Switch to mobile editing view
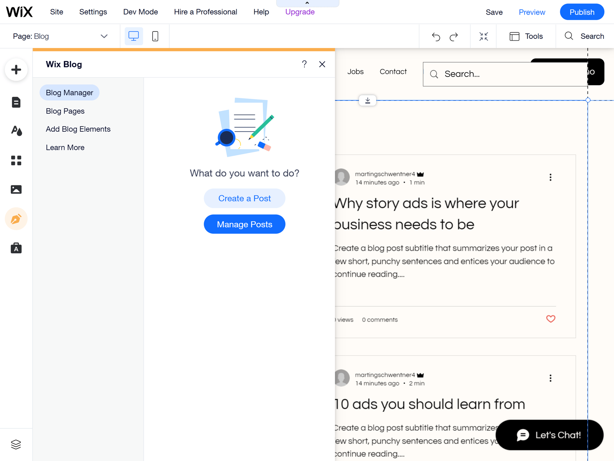 (155, 36)
